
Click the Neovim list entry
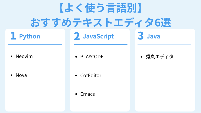pyautogui.click(x=24, y=56)
